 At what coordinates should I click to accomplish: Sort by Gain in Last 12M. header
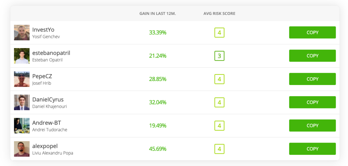158,14
